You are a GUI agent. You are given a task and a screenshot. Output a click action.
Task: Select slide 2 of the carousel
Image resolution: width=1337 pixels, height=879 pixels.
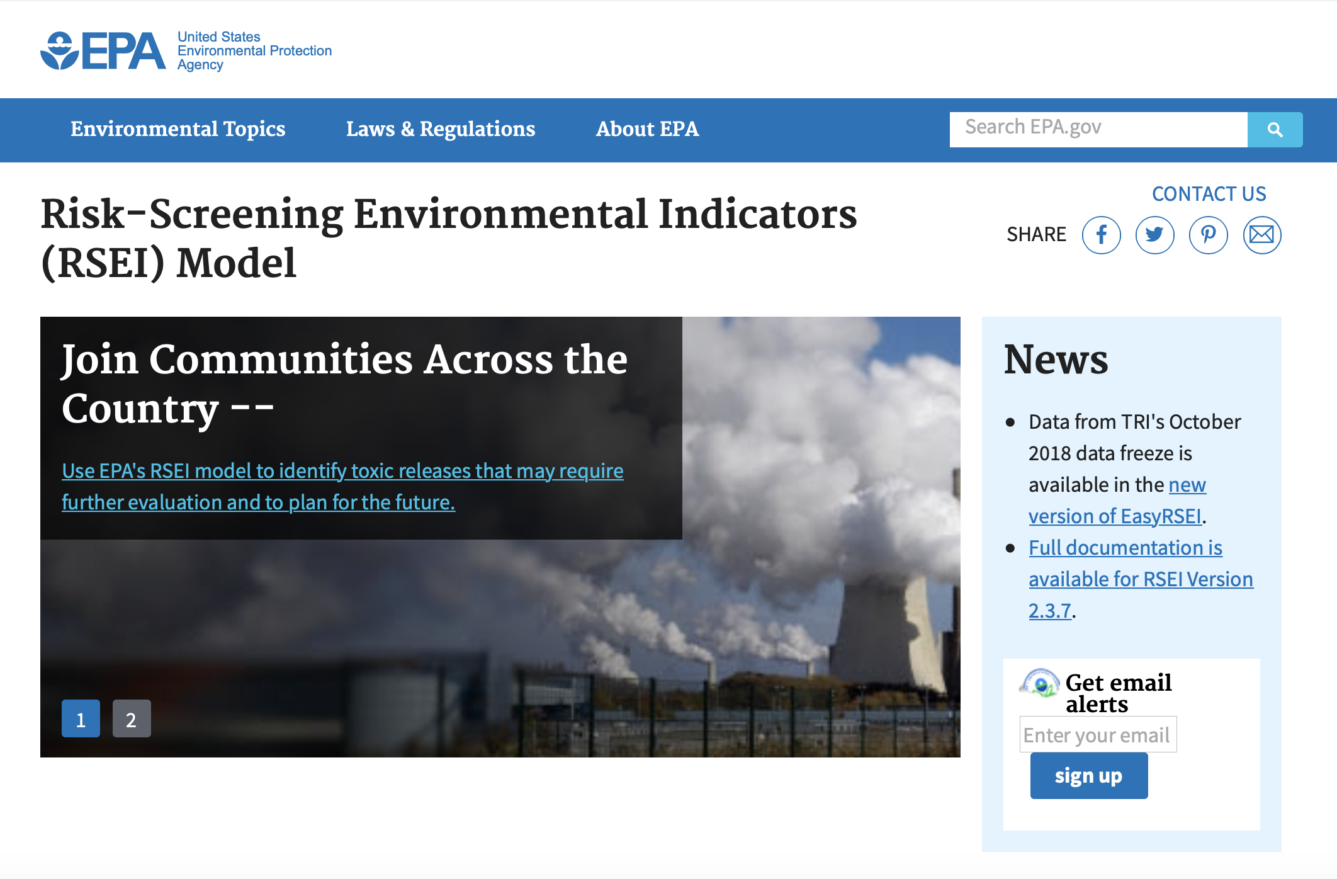[131, 718]
